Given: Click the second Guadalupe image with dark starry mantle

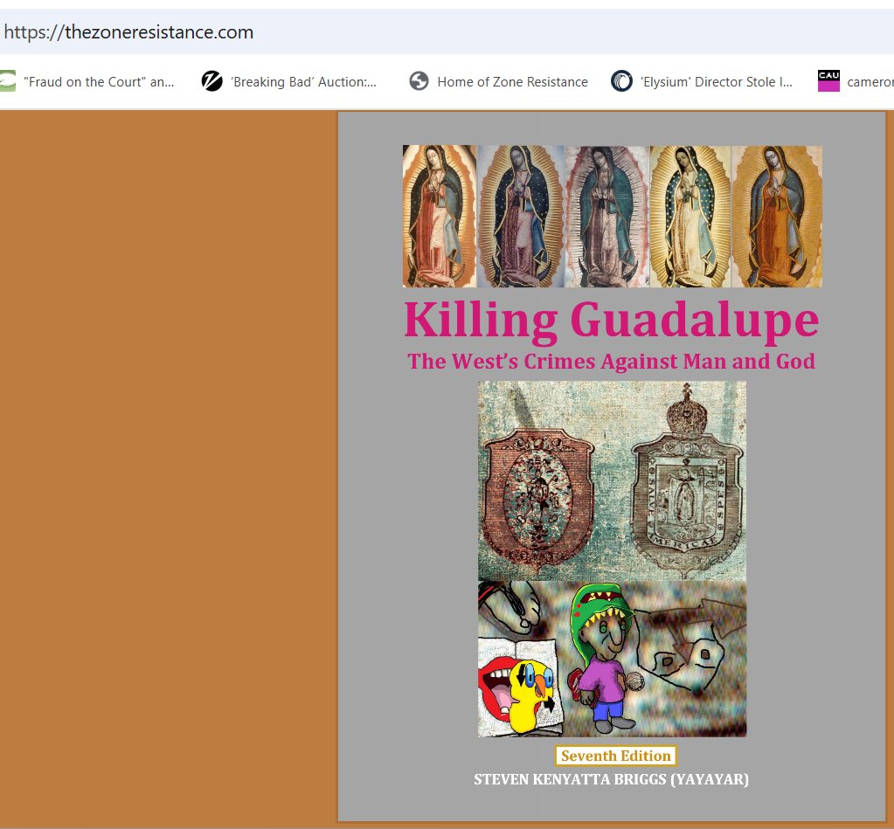Looking at the screenshot, I should pos(521,216).
